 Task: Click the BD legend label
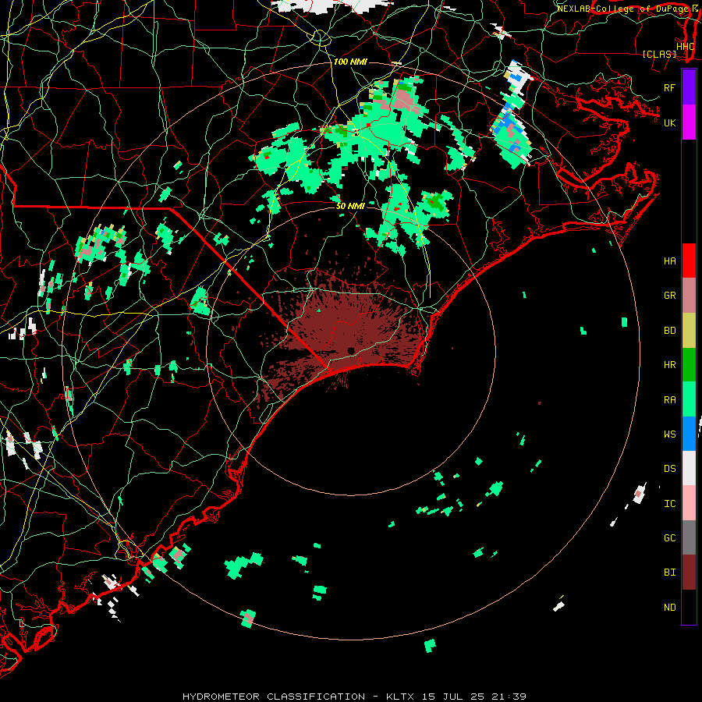[x=670, y=331]
